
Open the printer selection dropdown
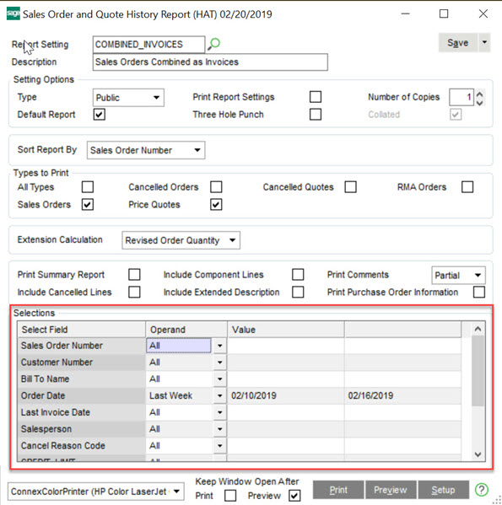96,492
